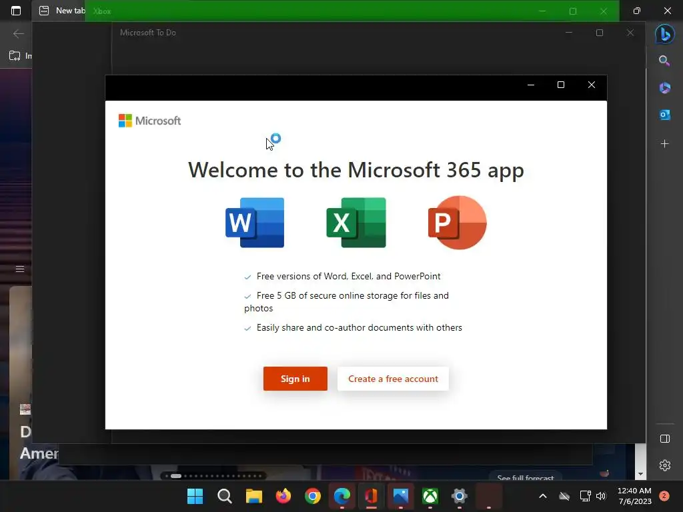
Task: Open Bing chat icon in Edge sidebar
Action: click(665, 33)
